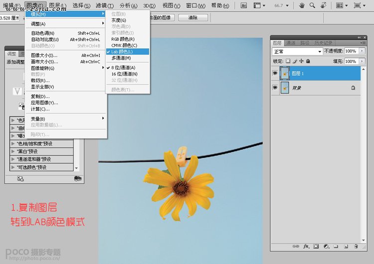Screen dimensions: 374x264
Task: Open the 不透明度 opacity slider arrow
Action: [362, 51]
